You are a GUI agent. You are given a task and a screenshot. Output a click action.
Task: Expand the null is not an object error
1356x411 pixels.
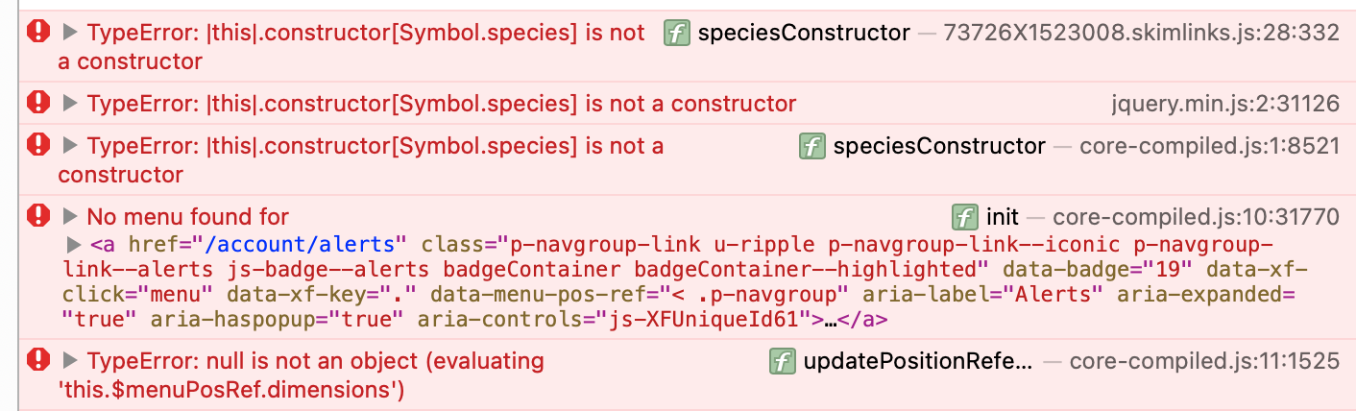(69, 360)
